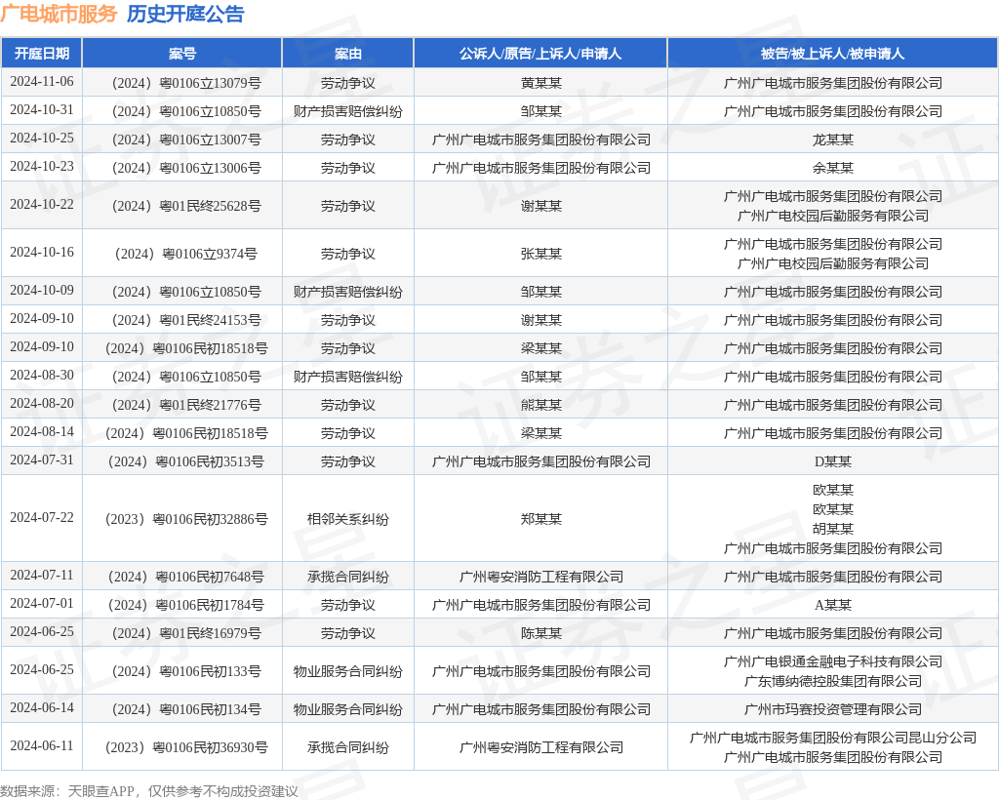The width and height of the screenshot is (999, 800).
Task: Click the date cell 2024-08-20
Action: click(x=41, y=404)
